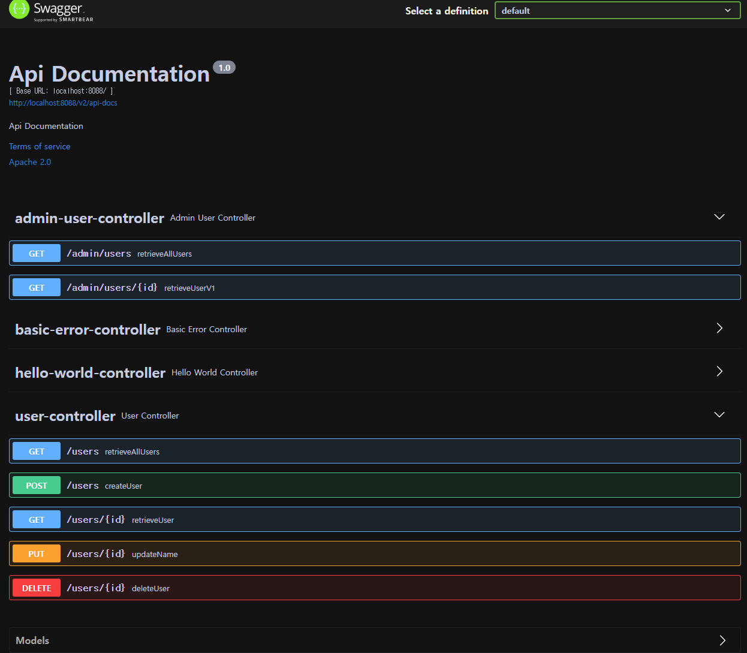Click GET button for /admin/users/{id}
Viewport: 747px width, 653px height.
tap(37, 288)
